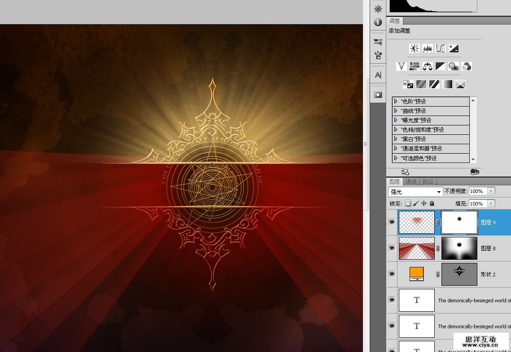This screenshot has width=511, height=352.
Task: Hide layer 图层 9
Action: click(392, 222)
